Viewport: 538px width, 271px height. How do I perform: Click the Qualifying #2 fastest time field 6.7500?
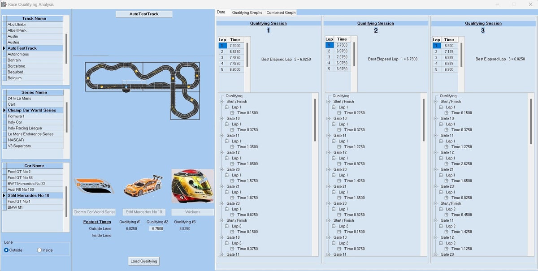[x=156, y=228]
